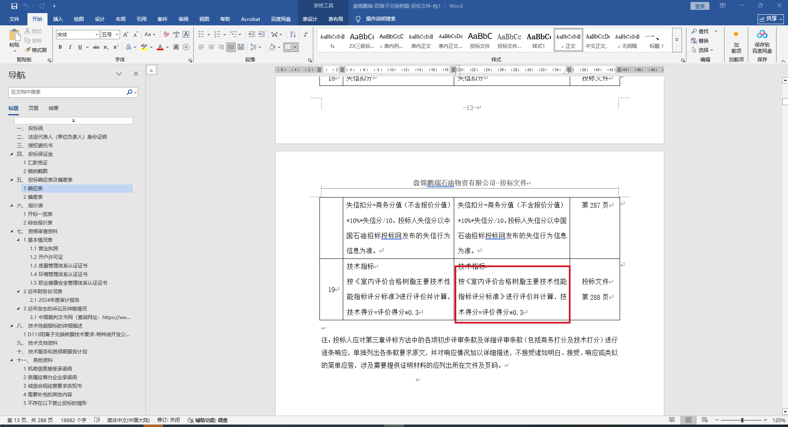The height and width of the screenshot is (427, 788).
Task: Apply the text highlight color
Action: 144,47
